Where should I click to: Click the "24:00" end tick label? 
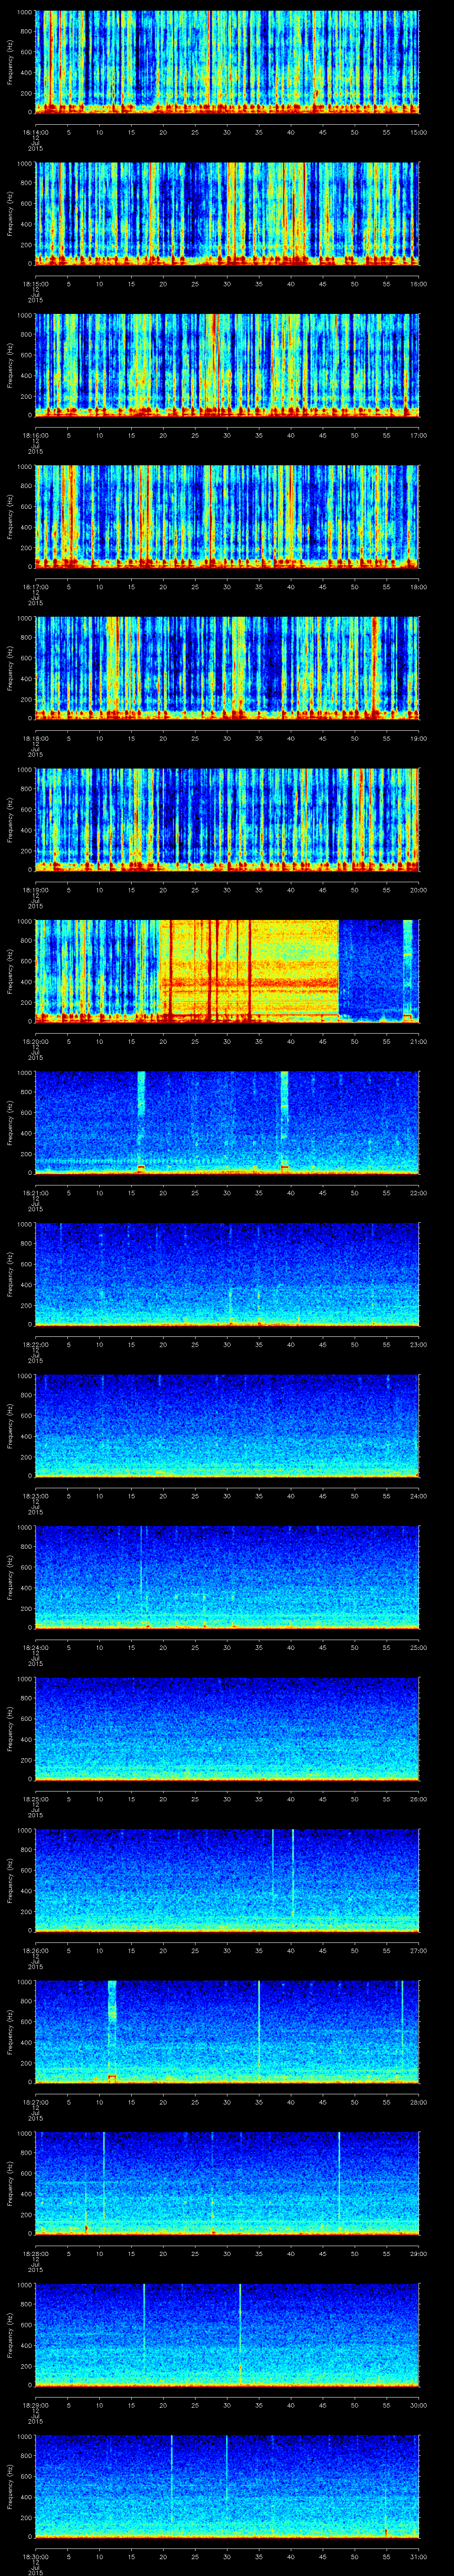coord(419,1495)
